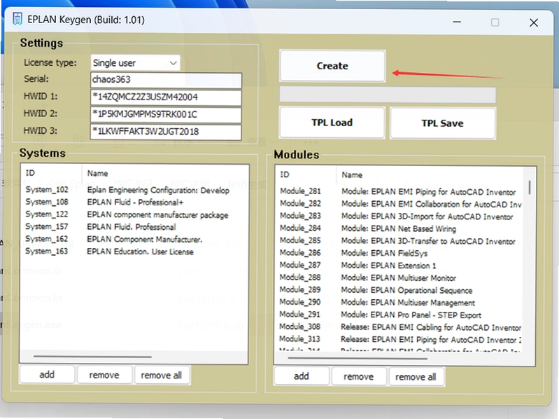
Task: Click remove all under Systems list
Action: click(162, 376)
